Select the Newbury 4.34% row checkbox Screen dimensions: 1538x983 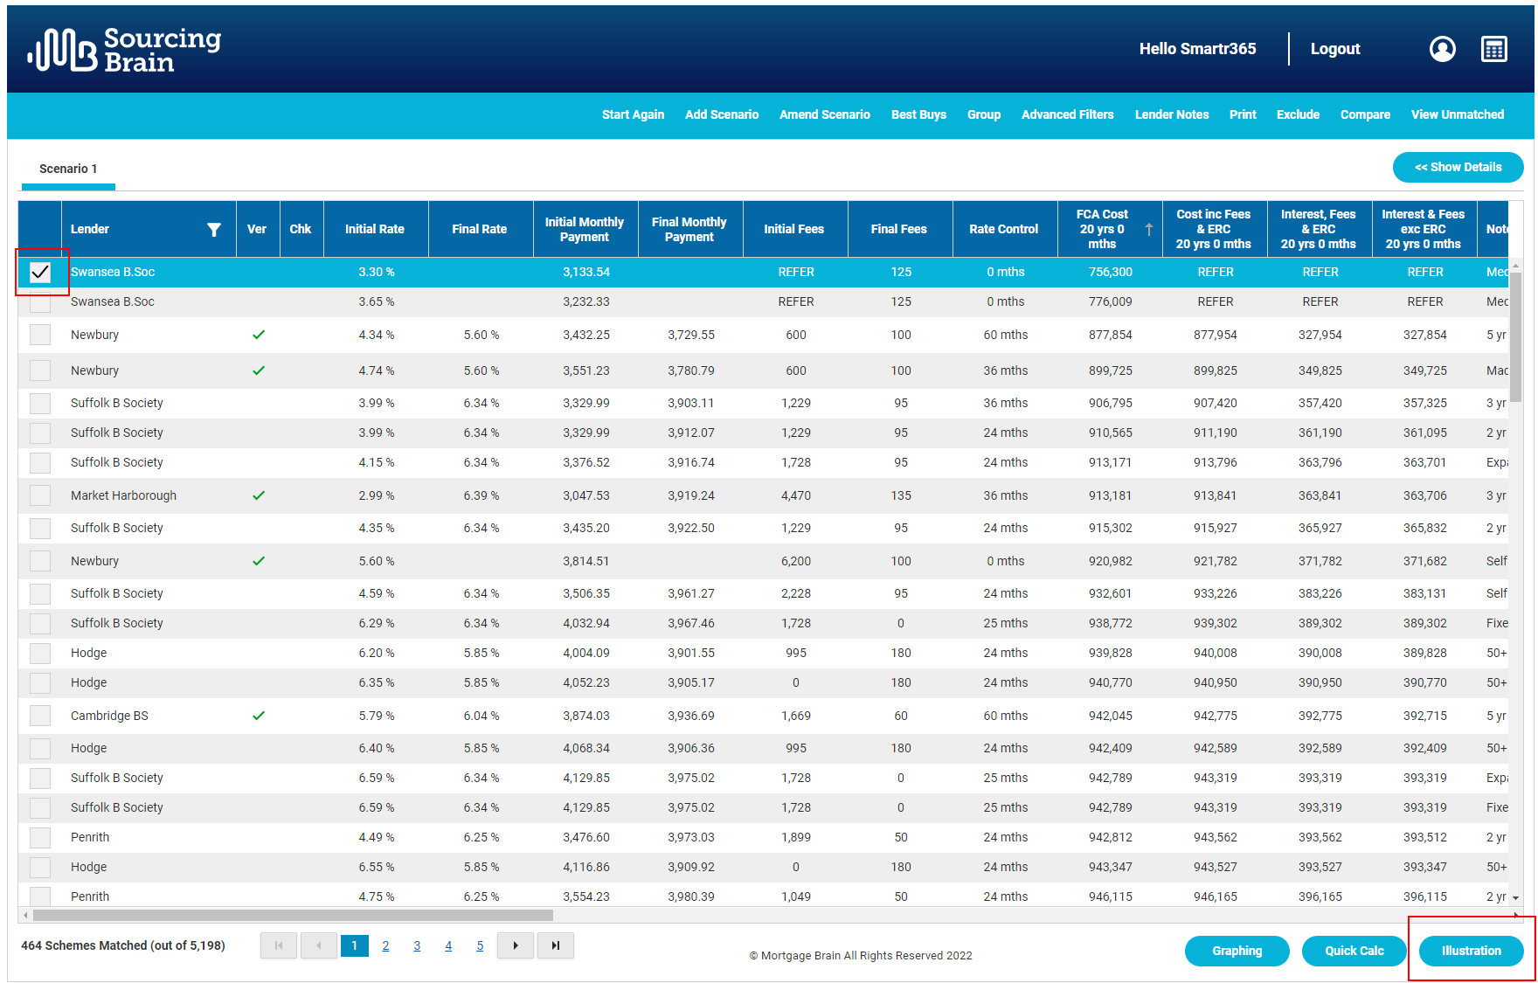tap(40, 335)
